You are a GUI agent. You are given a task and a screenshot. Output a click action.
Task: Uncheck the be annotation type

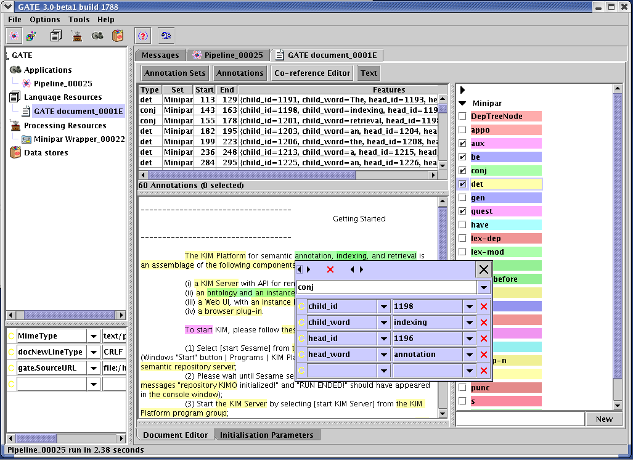(x=463, y=157)
